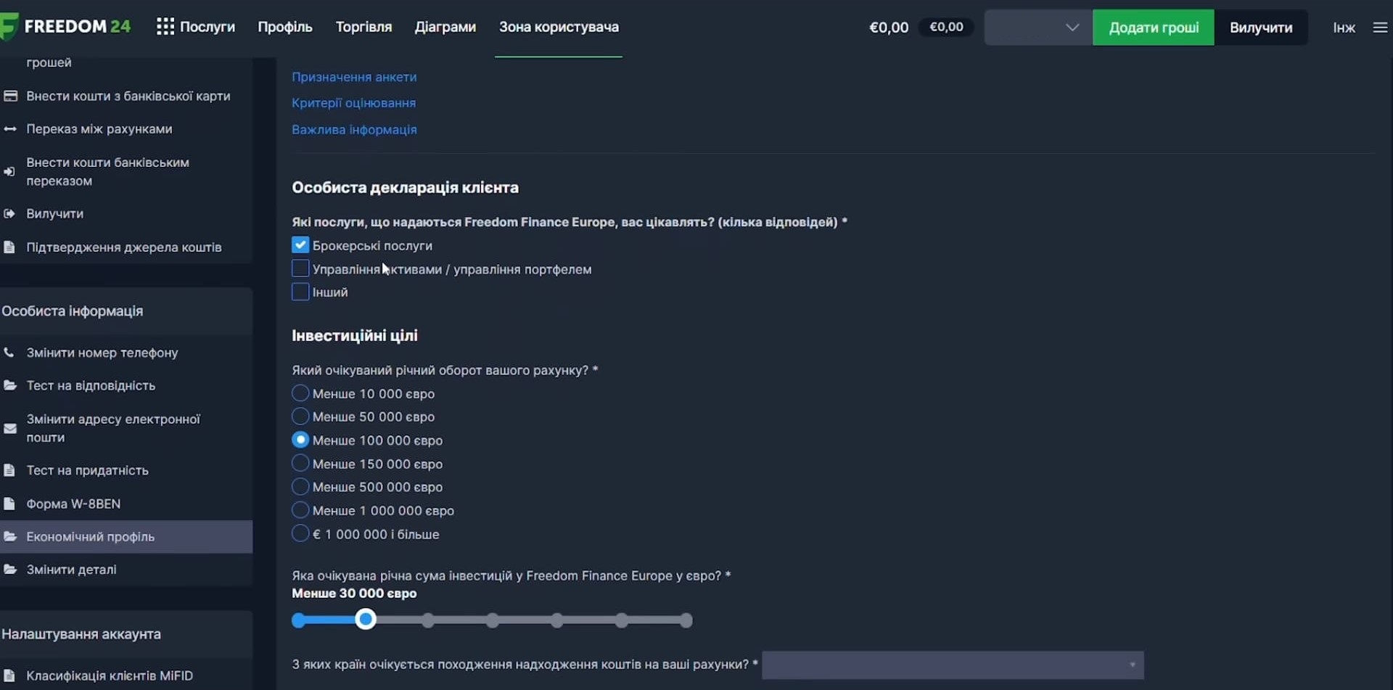Uncheck the Брокерські послуги checkbox
This screenshot has width=1393, height=690.
pyautogui.click(x=300, y=245)
